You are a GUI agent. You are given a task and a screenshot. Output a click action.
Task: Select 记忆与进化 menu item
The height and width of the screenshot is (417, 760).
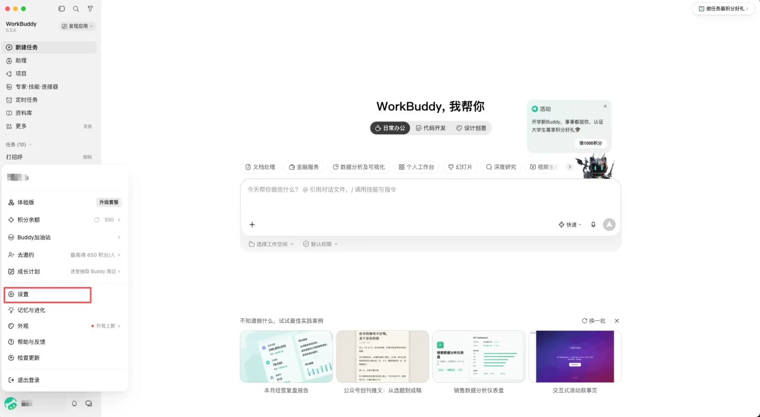64,310
